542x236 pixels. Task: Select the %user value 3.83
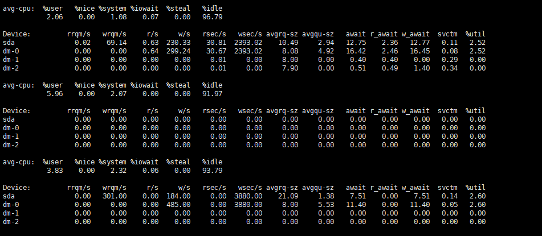55,171
